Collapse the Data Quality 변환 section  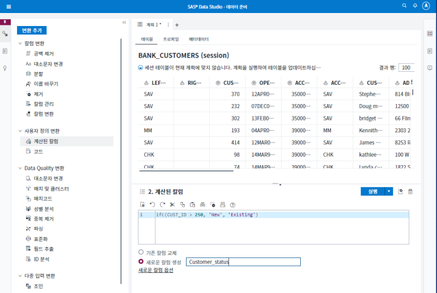tap(20, 168)
